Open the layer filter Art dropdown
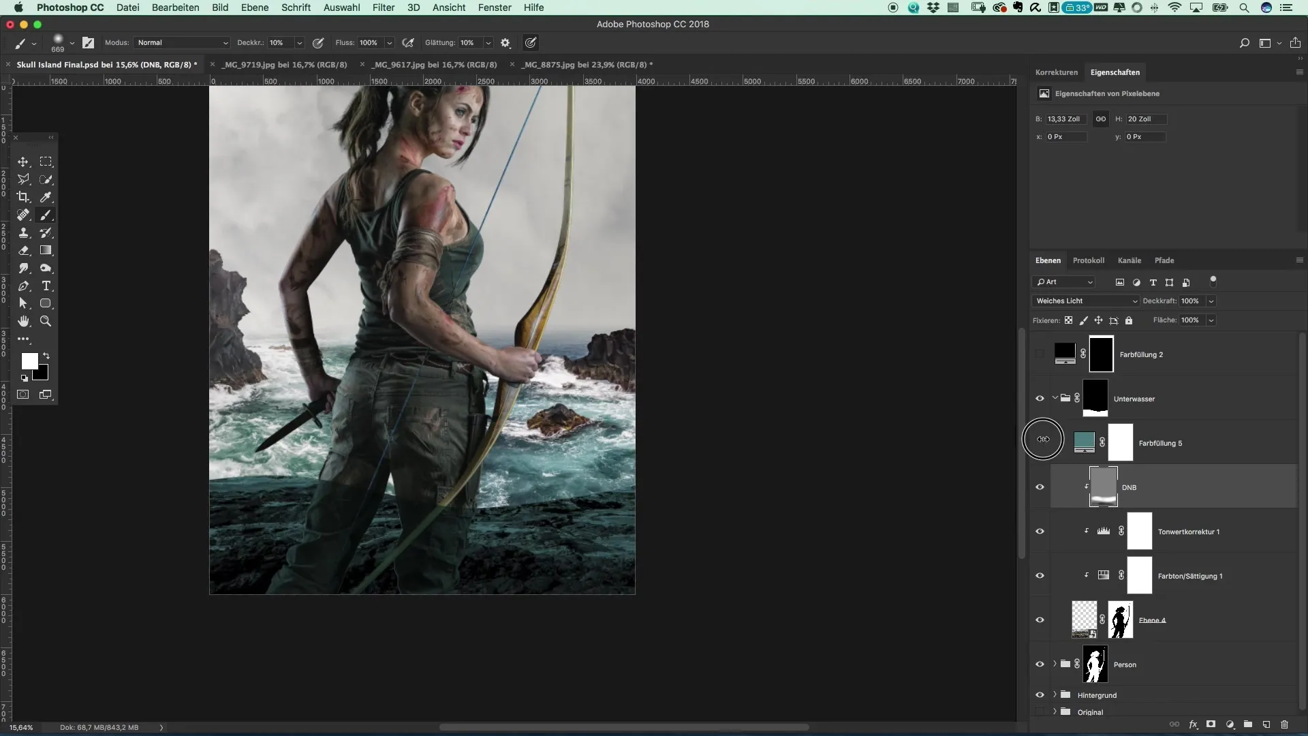The width and height of the screenshot is (1308, 736). pos(1064,282)
